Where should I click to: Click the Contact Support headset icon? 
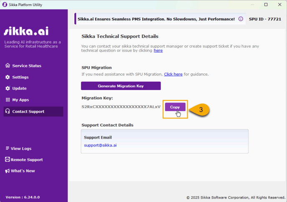tap(8, 112)
